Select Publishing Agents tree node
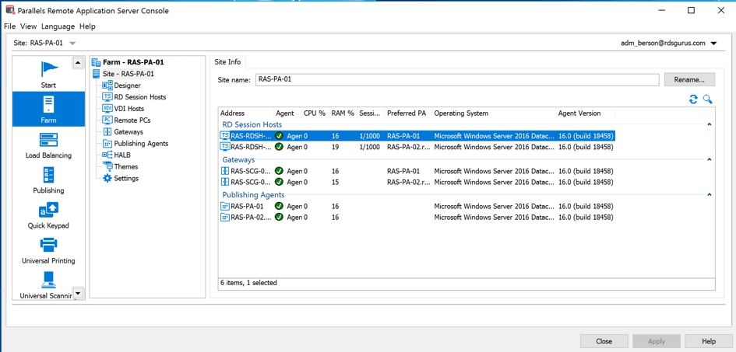The width and height of the screenshot is (736, 352). pos(141,144)
